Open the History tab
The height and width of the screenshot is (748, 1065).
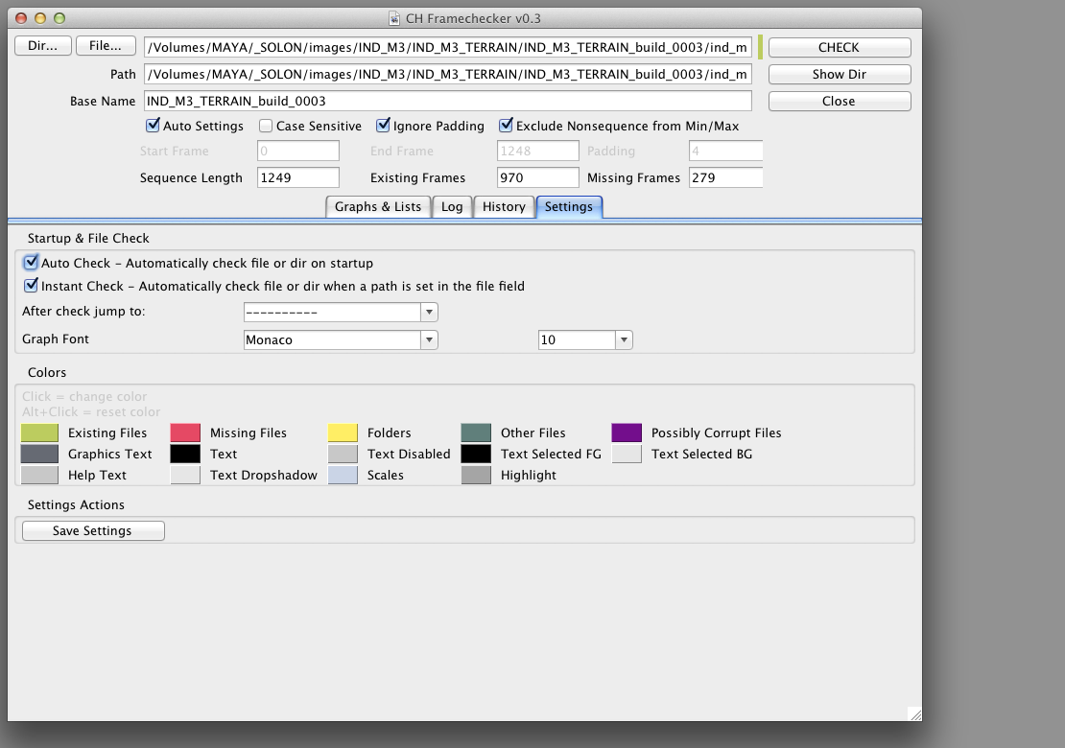504,207
